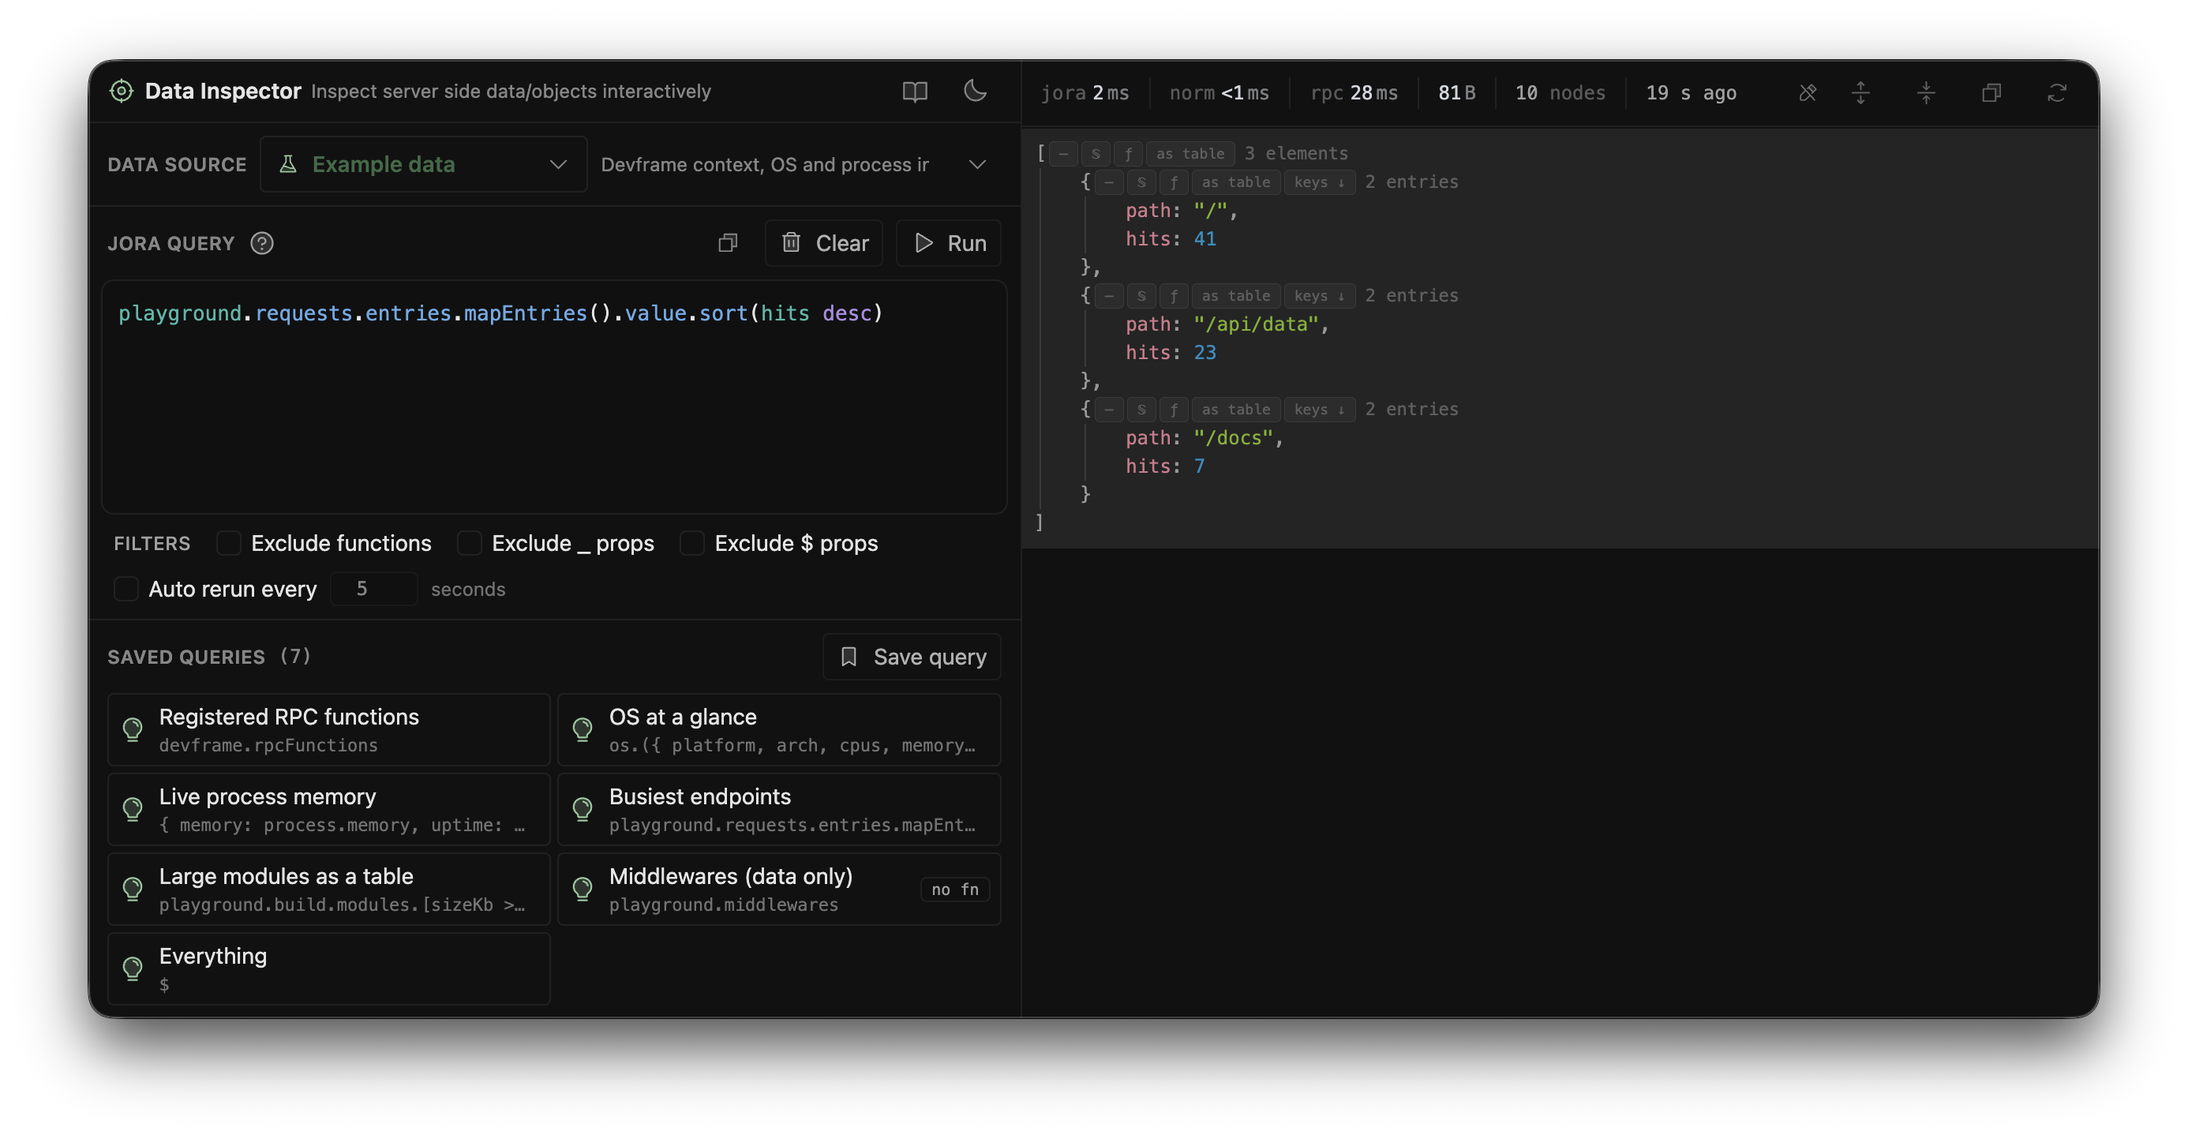Screen dimensions: 2188x1135
Task: Open the documentation book icon
Action: click(914, 92)
